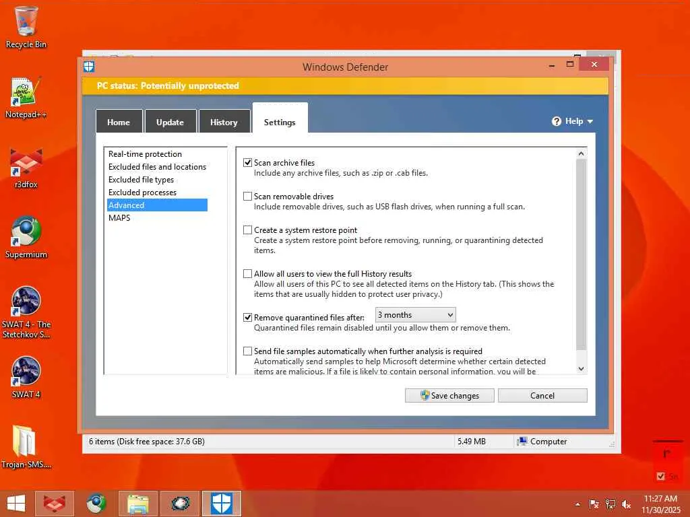Select Excluded processes
This screenshot has width=690, height=517.
[143, 193]
